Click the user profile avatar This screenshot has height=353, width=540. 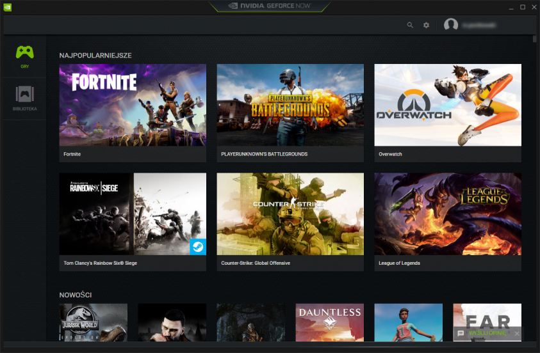[451, 25]
